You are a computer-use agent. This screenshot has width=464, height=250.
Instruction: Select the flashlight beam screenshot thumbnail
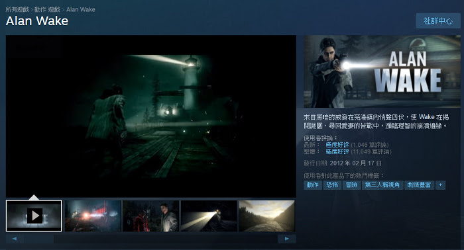(209, 216)
